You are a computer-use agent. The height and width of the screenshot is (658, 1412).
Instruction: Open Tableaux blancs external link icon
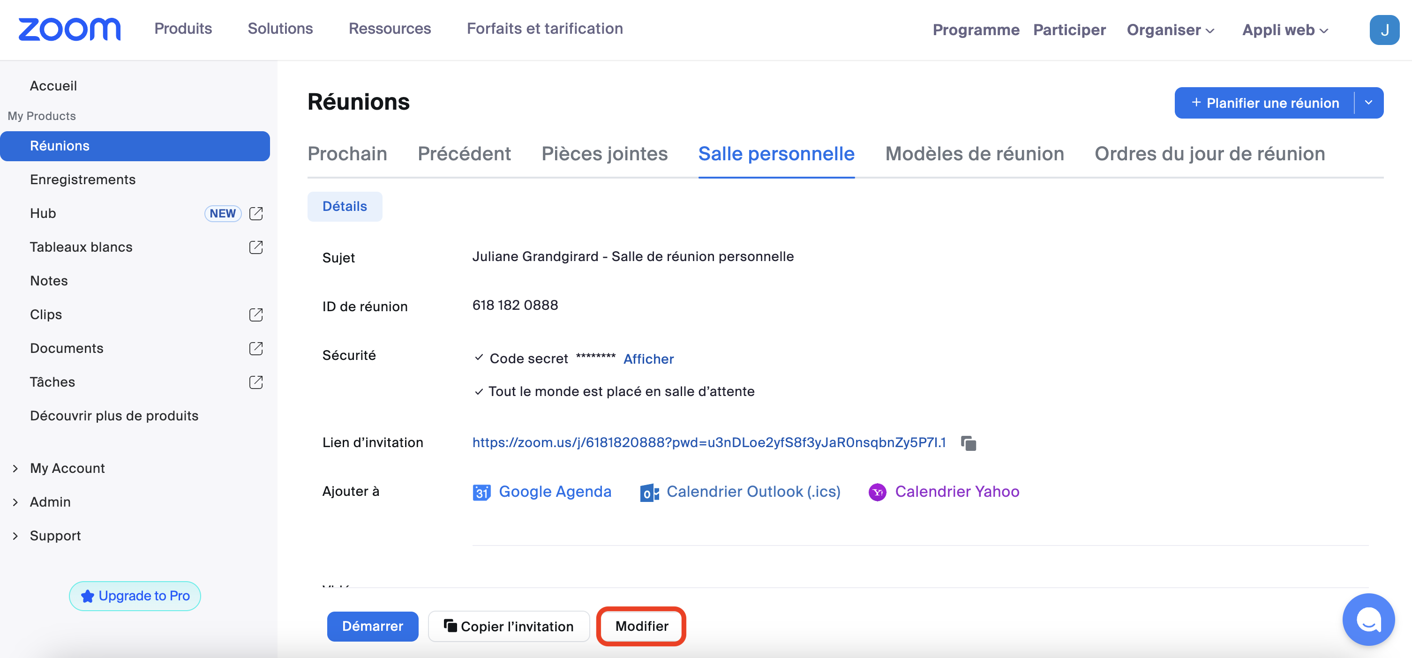pos(256,247)
